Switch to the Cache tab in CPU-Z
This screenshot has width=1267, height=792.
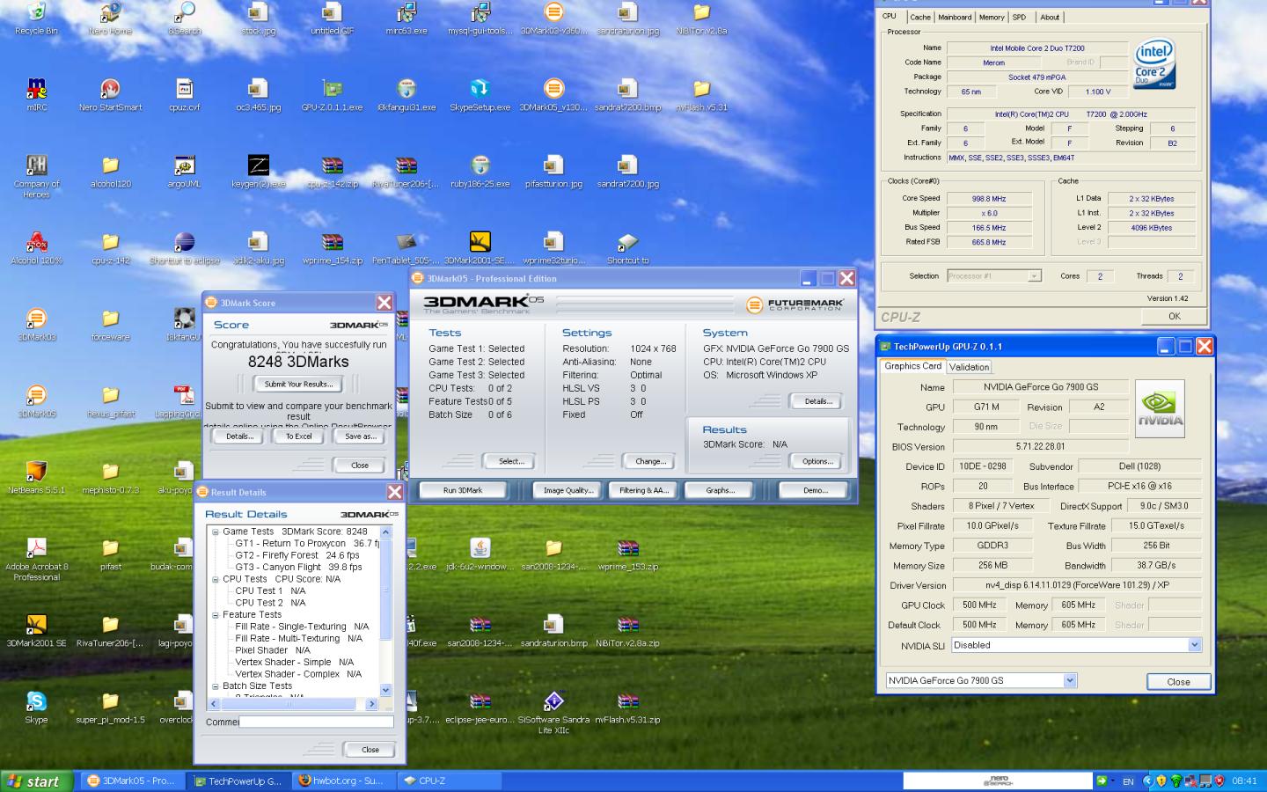(920, 17)
